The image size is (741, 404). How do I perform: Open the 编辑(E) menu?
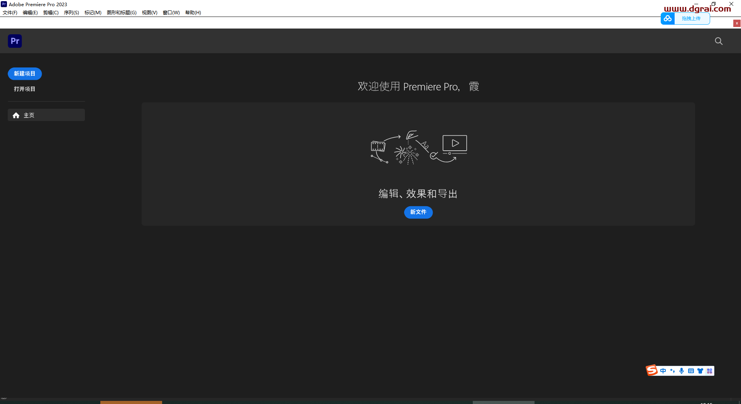pos(30,12)
